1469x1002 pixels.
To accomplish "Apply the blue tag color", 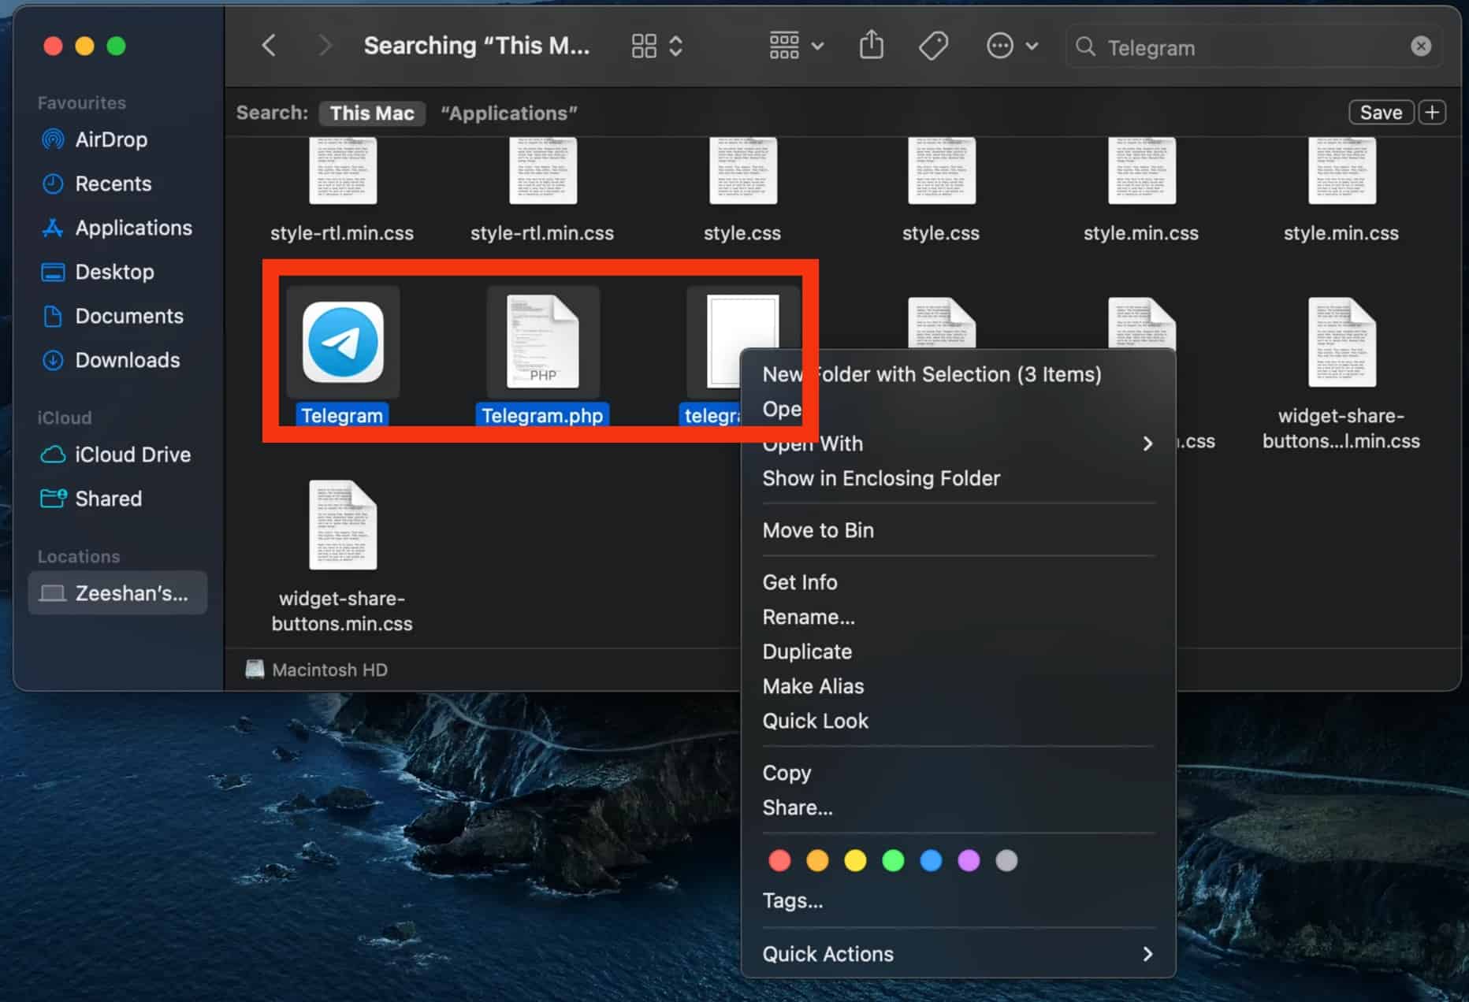I will [931, 860].
